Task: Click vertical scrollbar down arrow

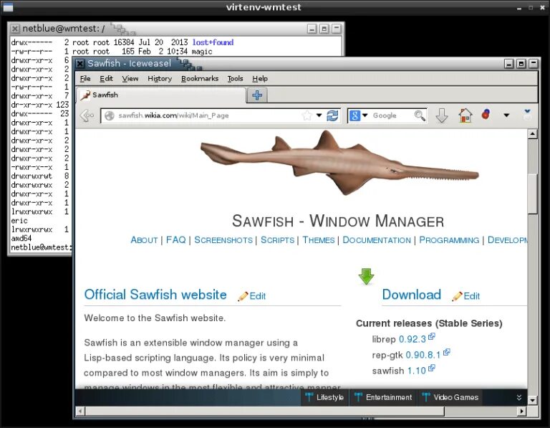Action: 533,400
